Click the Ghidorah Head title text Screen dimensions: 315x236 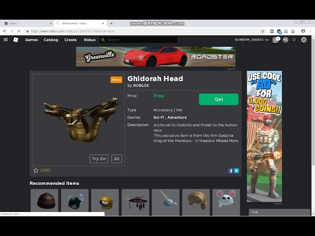point(155,79)
